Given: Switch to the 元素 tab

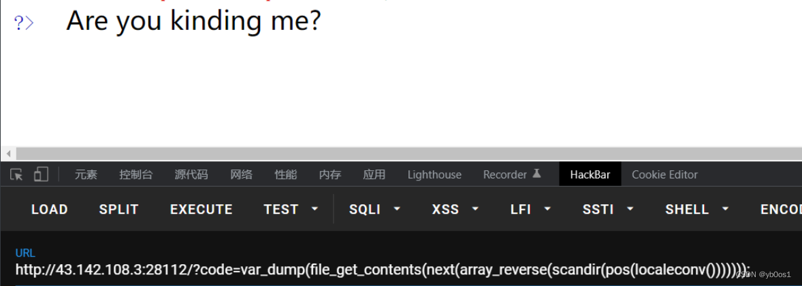Looking at the screenshot, I should click(85, 174).
